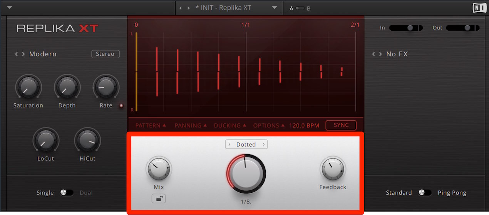
Task: Choose the next timing after Dotted
Action: pyautogui.click(x=264, y=144)
